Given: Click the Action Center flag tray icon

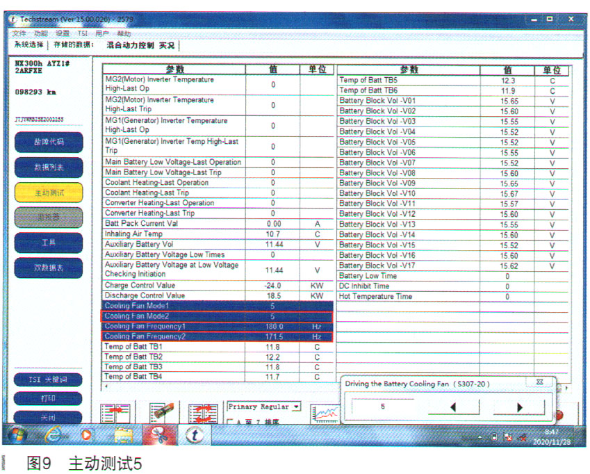Looking at the screenshot, I should [508, 437].
